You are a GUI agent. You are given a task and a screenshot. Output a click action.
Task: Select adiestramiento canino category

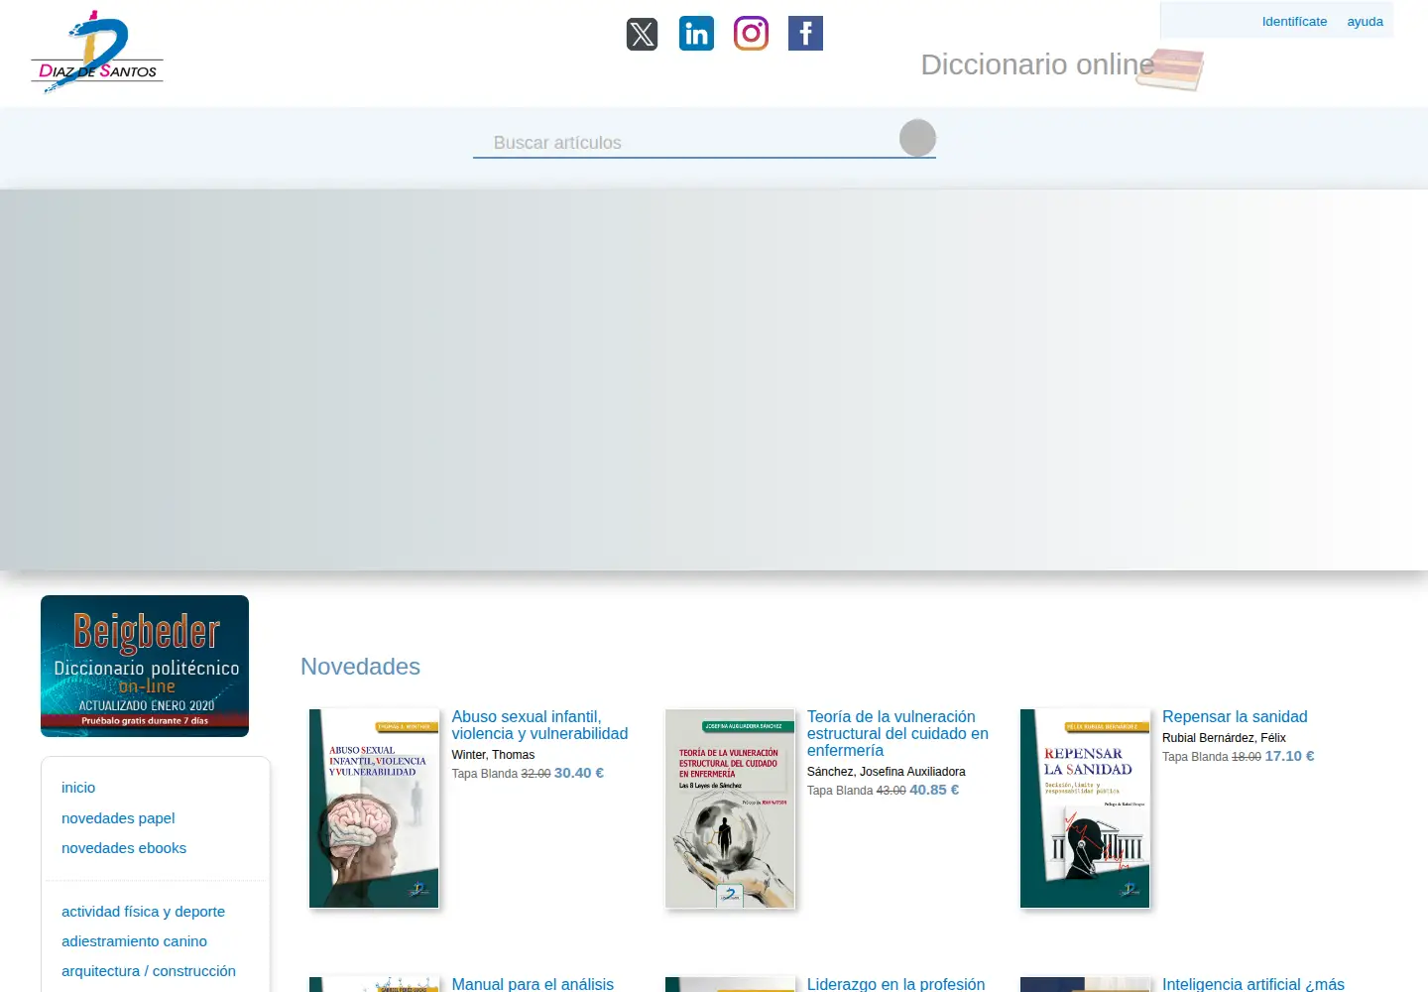click(x=134, y=941)
